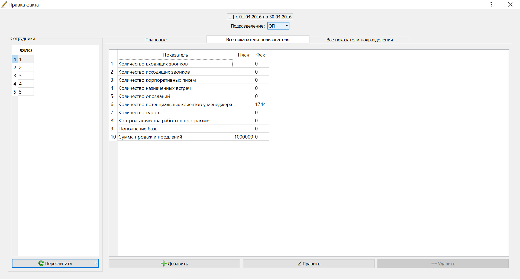This screenshot has height=280, width=520.
Task: Select row Количество потенциальных клиентов у менеджера
Action: pyautogui.click(x=175, y=104)
